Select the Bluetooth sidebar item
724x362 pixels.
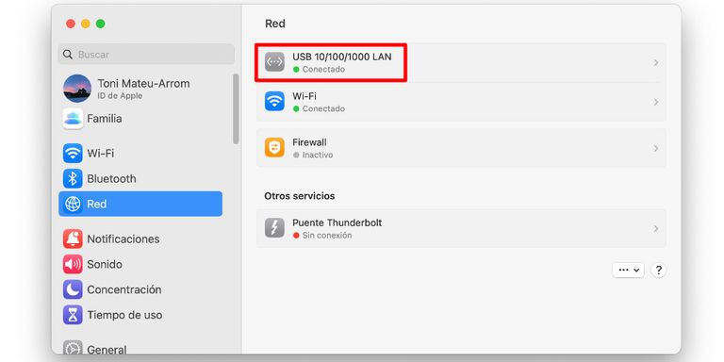[140, 179]
